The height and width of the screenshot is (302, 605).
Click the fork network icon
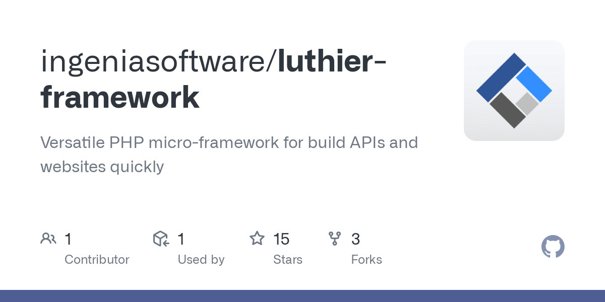(334, 239)
